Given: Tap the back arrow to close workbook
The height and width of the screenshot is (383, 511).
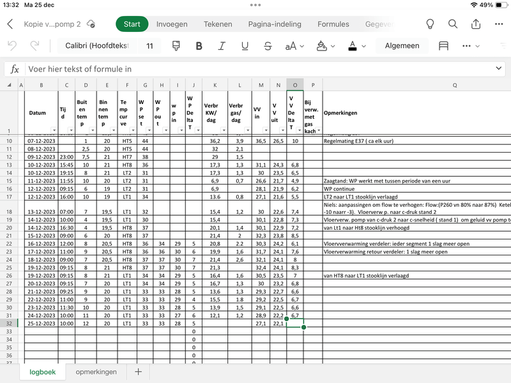Looking at the screenshot, I should pos(10,24).
